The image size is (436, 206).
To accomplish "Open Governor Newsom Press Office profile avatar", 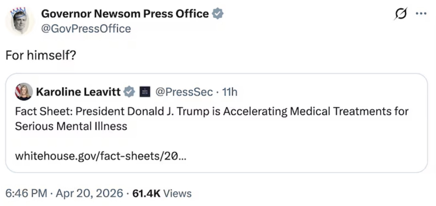I will [20, 20].
